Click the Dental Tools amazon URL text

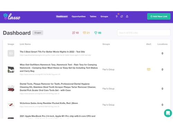[x=39, y=94]
